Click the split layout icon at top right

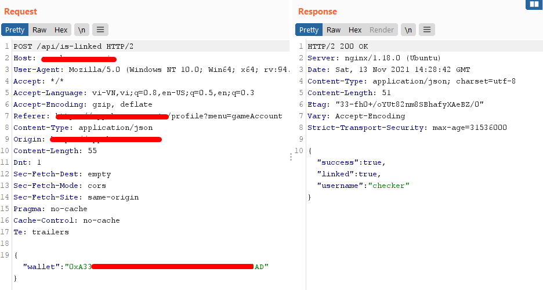(x=533, y=5)
